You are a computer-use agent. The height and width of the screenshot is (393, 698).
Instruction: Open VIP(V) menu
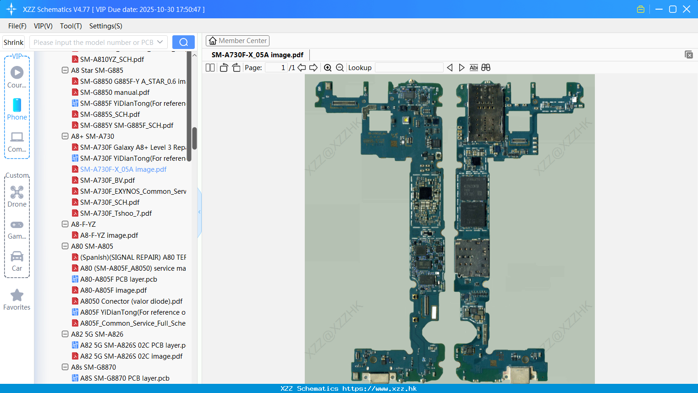coord(43,26)
